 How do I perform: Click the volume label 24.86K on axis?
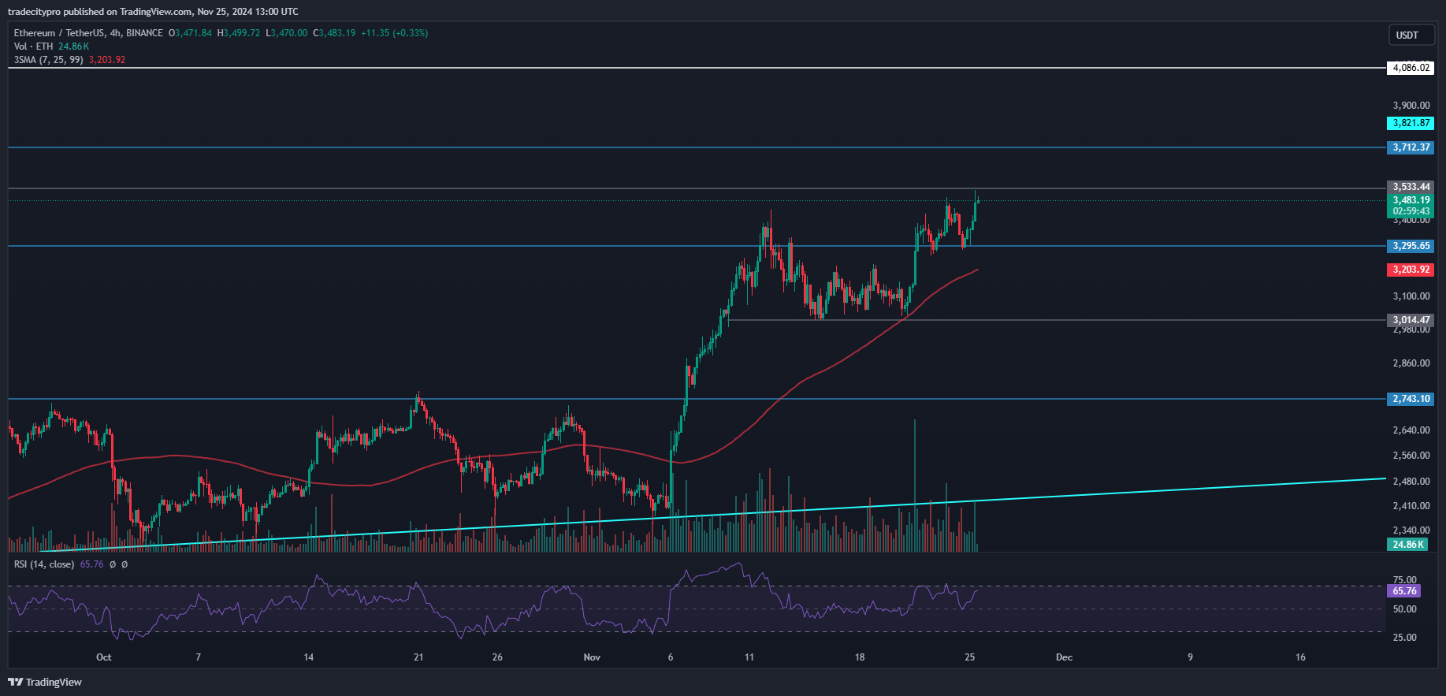pyautogui.click(x=1407, y=545)
